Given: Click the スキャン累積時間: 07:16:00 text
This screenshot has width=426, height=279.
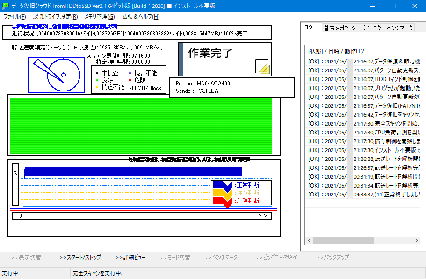Looking at the screenshot, I should [118, 56].
